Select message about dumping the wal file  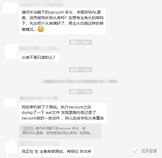(x=63, y=113)
